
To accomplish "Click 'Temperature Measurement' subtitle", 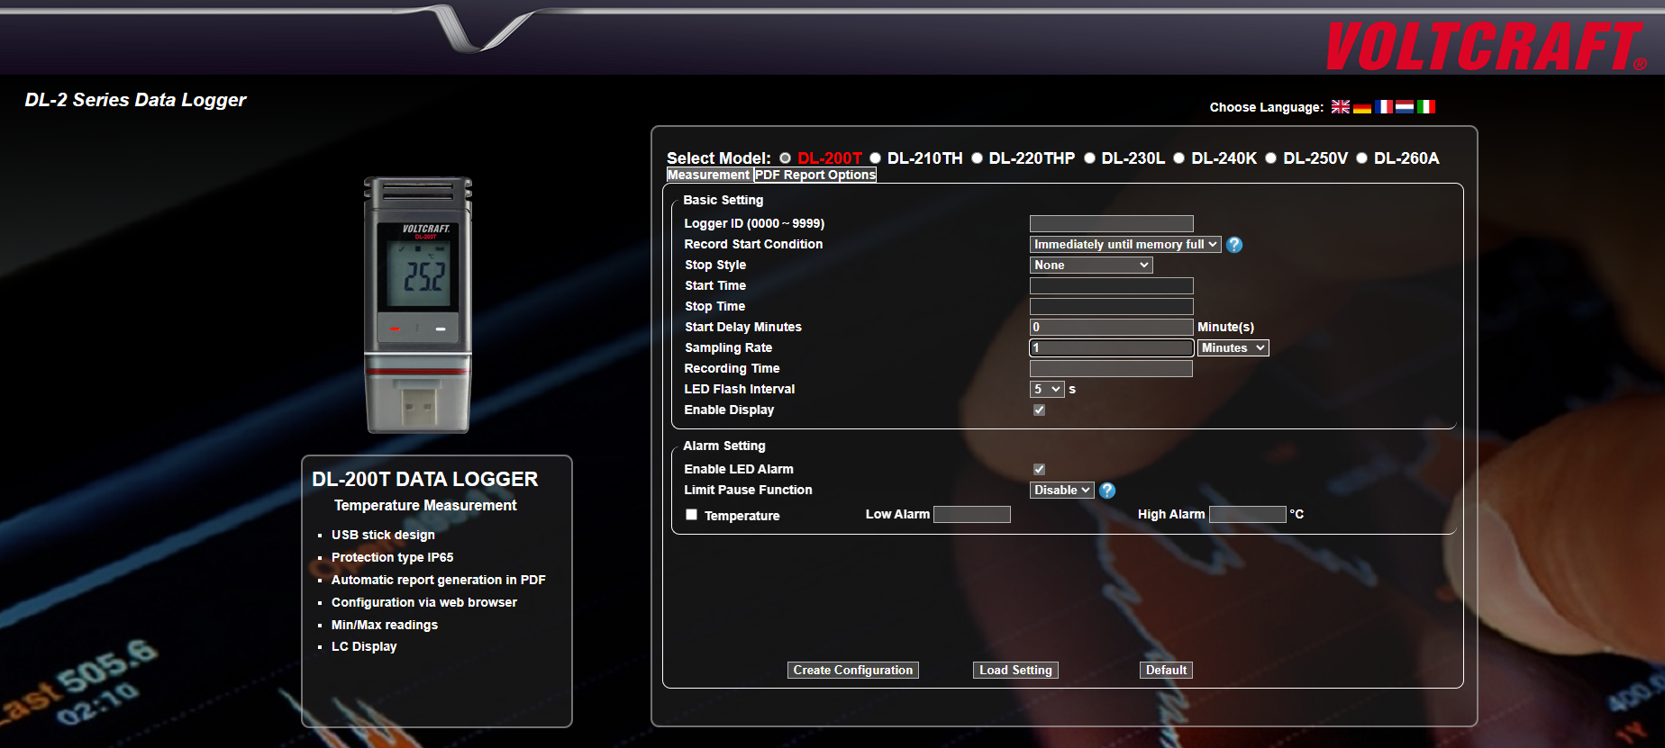I will [425, 505].
